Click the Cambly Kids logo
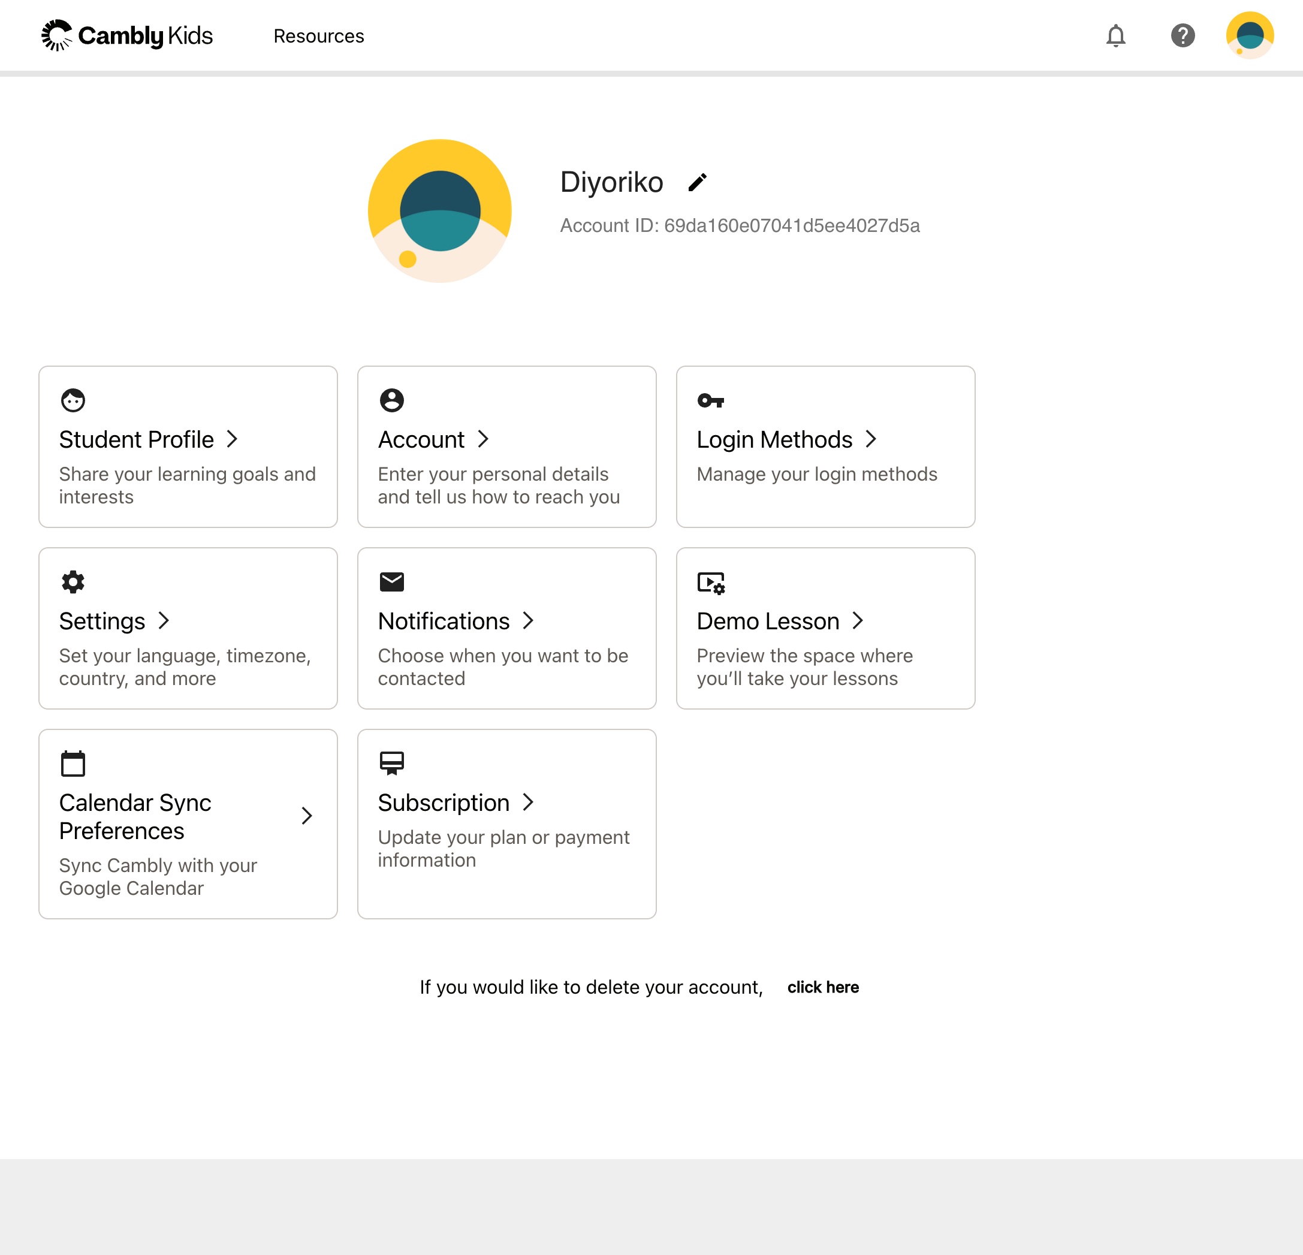 (x=127, y=36)
